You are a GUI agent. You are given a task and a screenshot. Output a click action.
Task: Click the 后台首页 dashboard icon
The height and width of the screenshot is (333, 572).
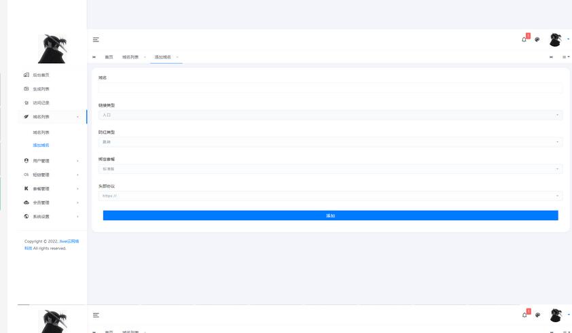click(26, 75)
